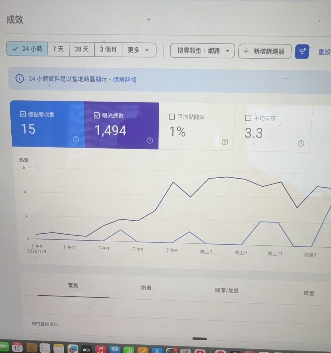
Task: Open the 搜尋類型：網路 filter dropdown
Action: tap(203, 51)
